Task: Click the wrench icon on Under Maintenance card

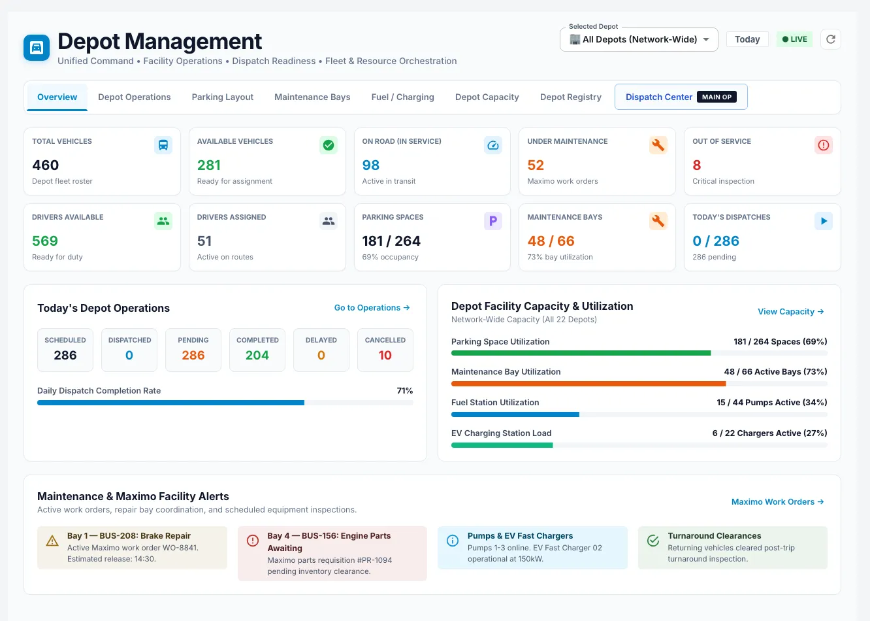Action: tap(658, 145)
